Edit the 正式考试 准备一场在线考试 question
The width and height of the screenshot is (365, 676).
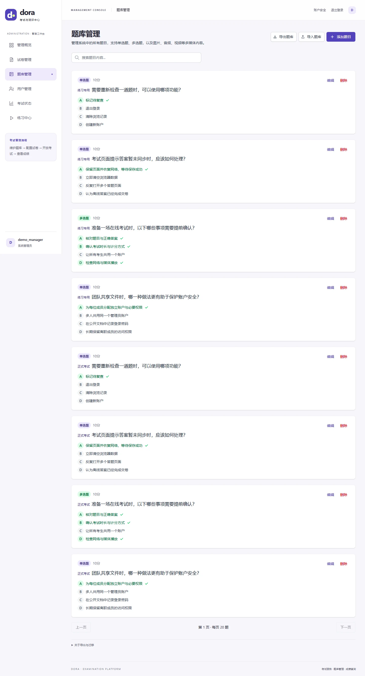pos(331,494)
